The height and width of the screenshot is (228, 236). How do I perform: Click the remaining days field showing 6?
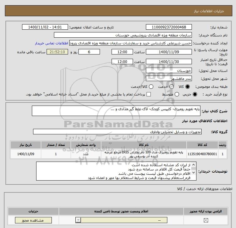[89, 52]
